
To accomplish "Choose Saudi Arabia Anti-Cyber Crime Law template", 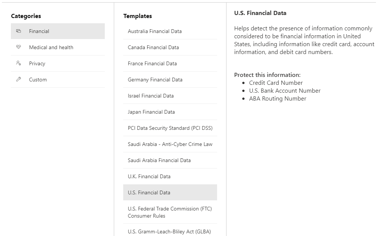I will click(x=170, y=144).
